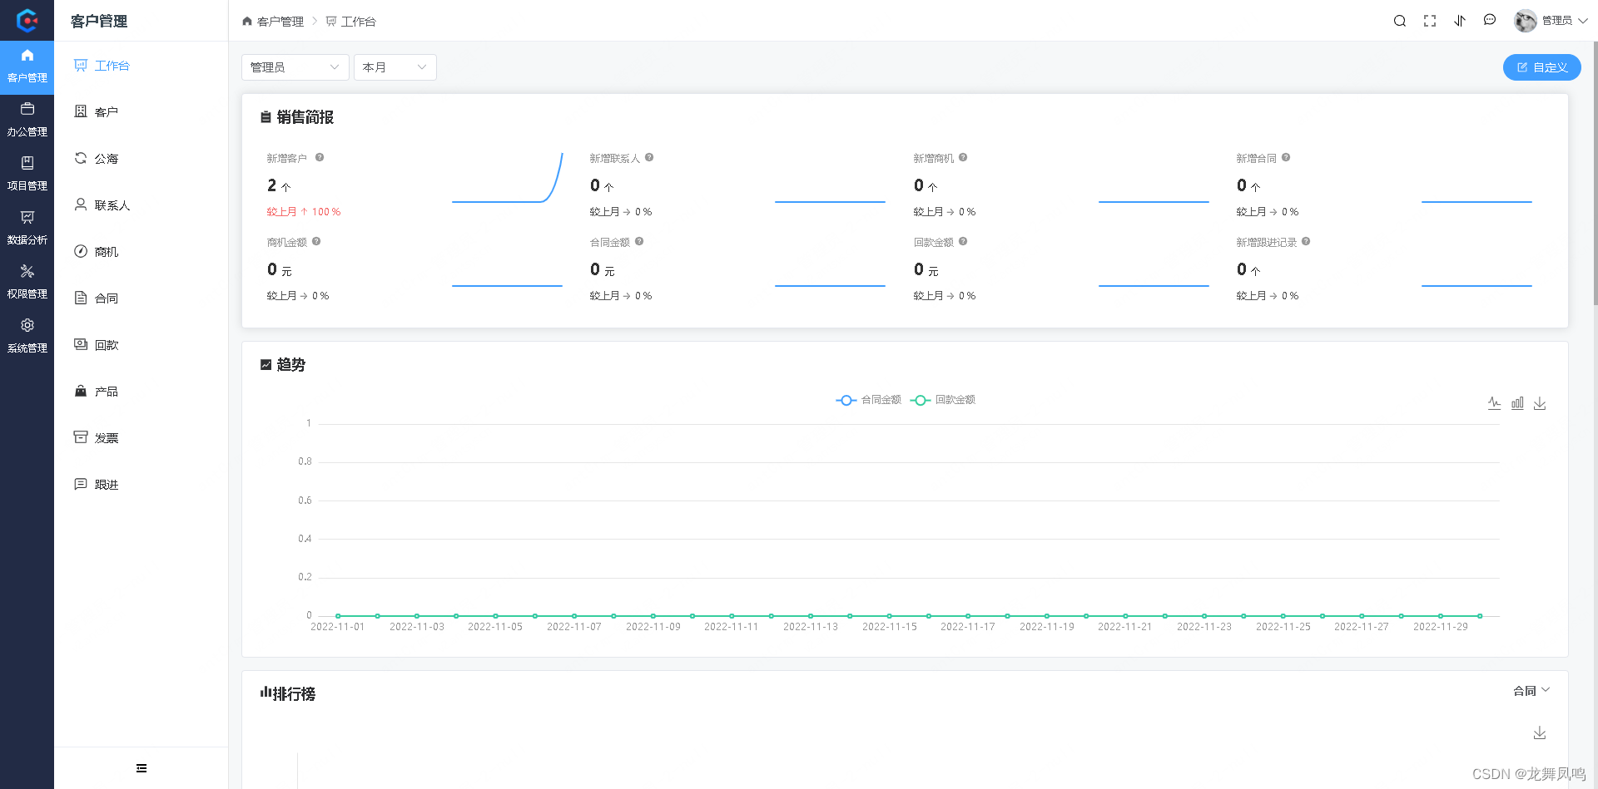The width and height of the screenshot is (1598, 789).
Task: Open the 数据分析 module
Action: click(x=27, y=229)
